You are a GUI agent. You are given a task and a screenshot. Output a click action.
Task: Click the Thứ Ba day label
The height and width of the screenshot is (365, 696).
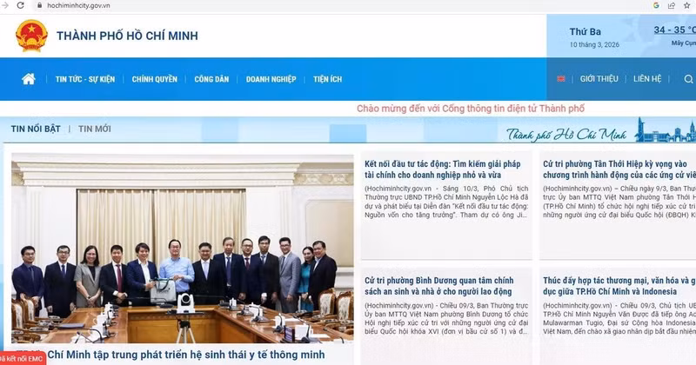click(585, 32)
